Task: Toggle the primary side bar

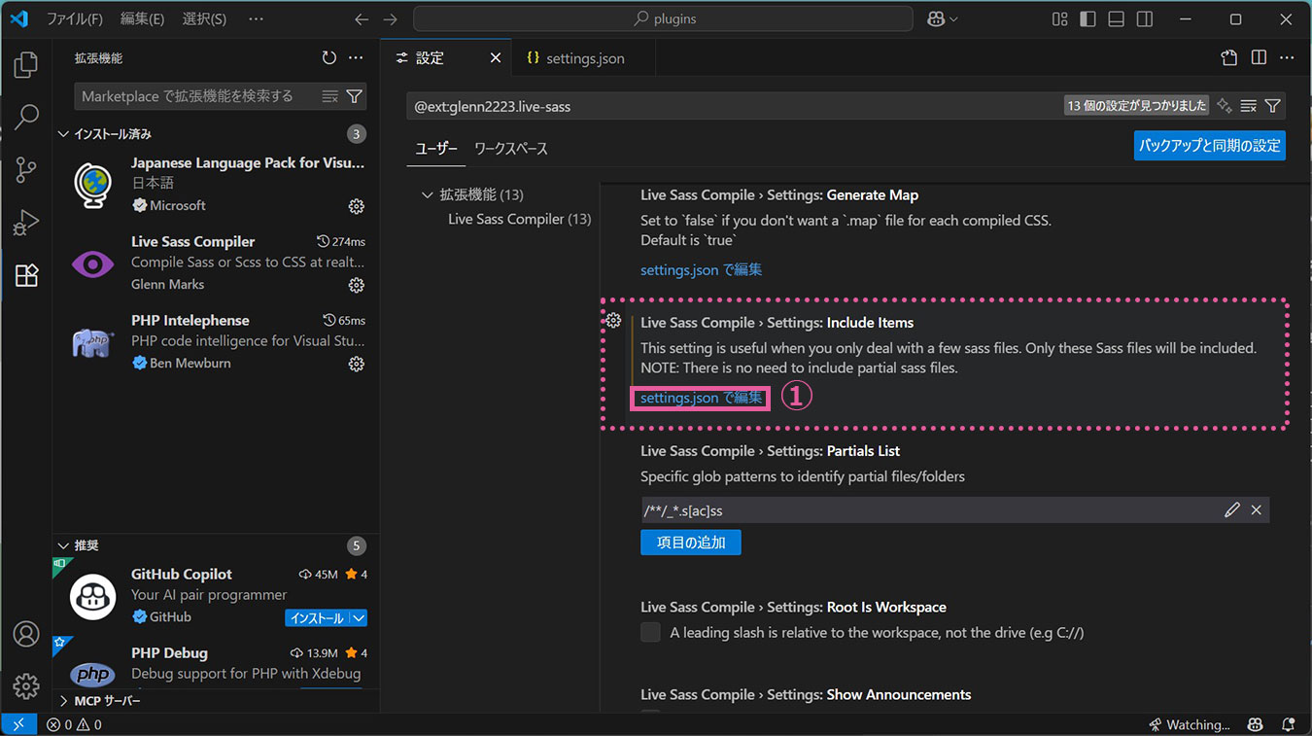Action: (1088, 19)
